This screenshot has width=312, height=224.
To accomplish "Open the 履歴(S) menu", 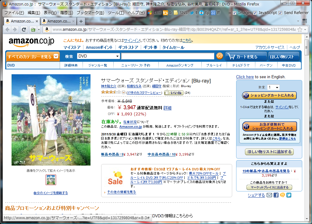I will coord(66,13).
